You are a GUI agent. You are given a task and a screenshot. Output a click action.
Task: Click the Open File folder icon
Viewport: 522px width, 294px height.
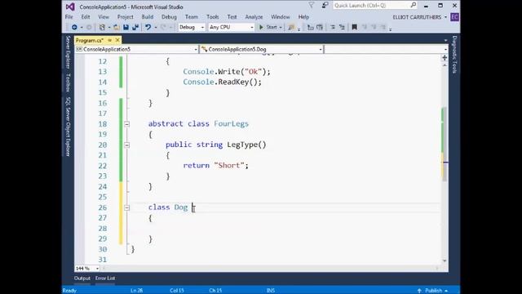tap(116, 27)
